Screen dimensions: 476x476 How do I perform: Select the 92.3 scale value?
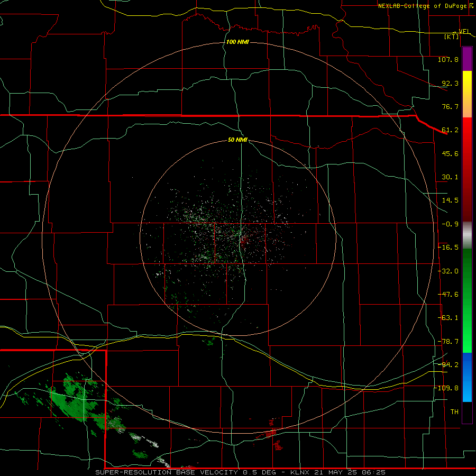click(450, 83)
